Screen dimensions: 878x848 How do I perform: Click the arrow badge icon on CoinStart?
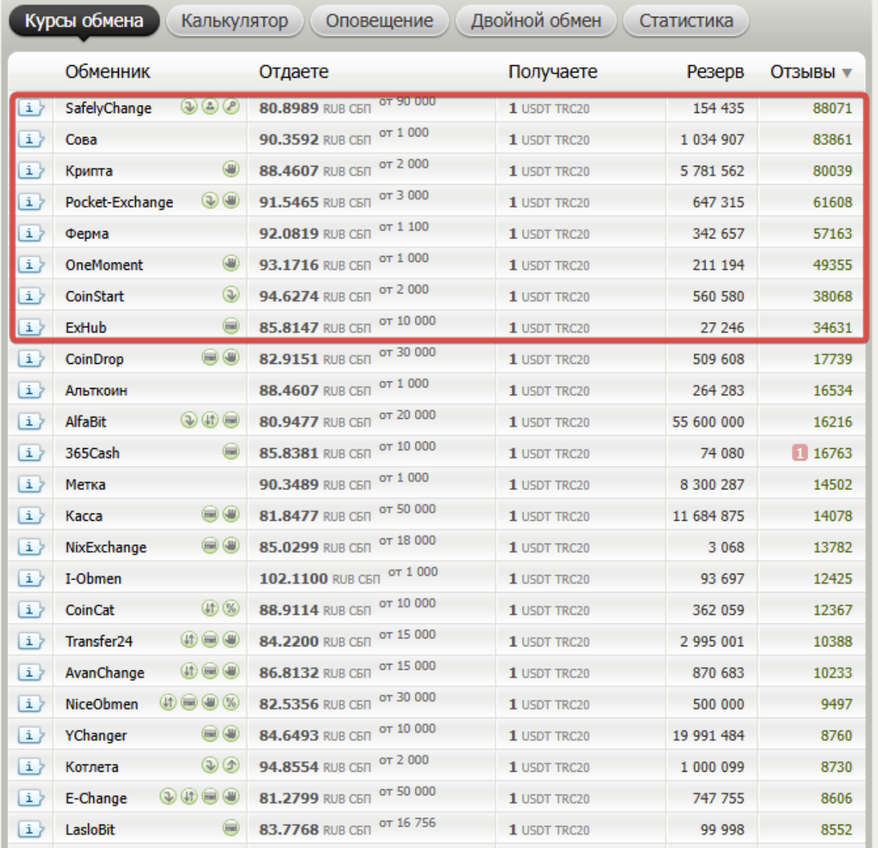[x=231, y=294]
